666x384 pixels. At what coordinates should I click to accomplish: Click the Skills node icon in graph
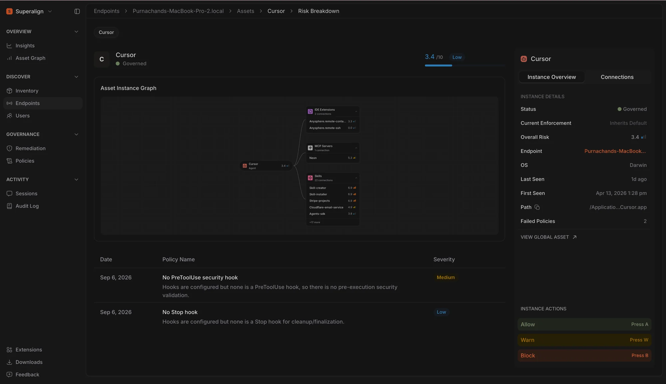[x=310, y=178]
